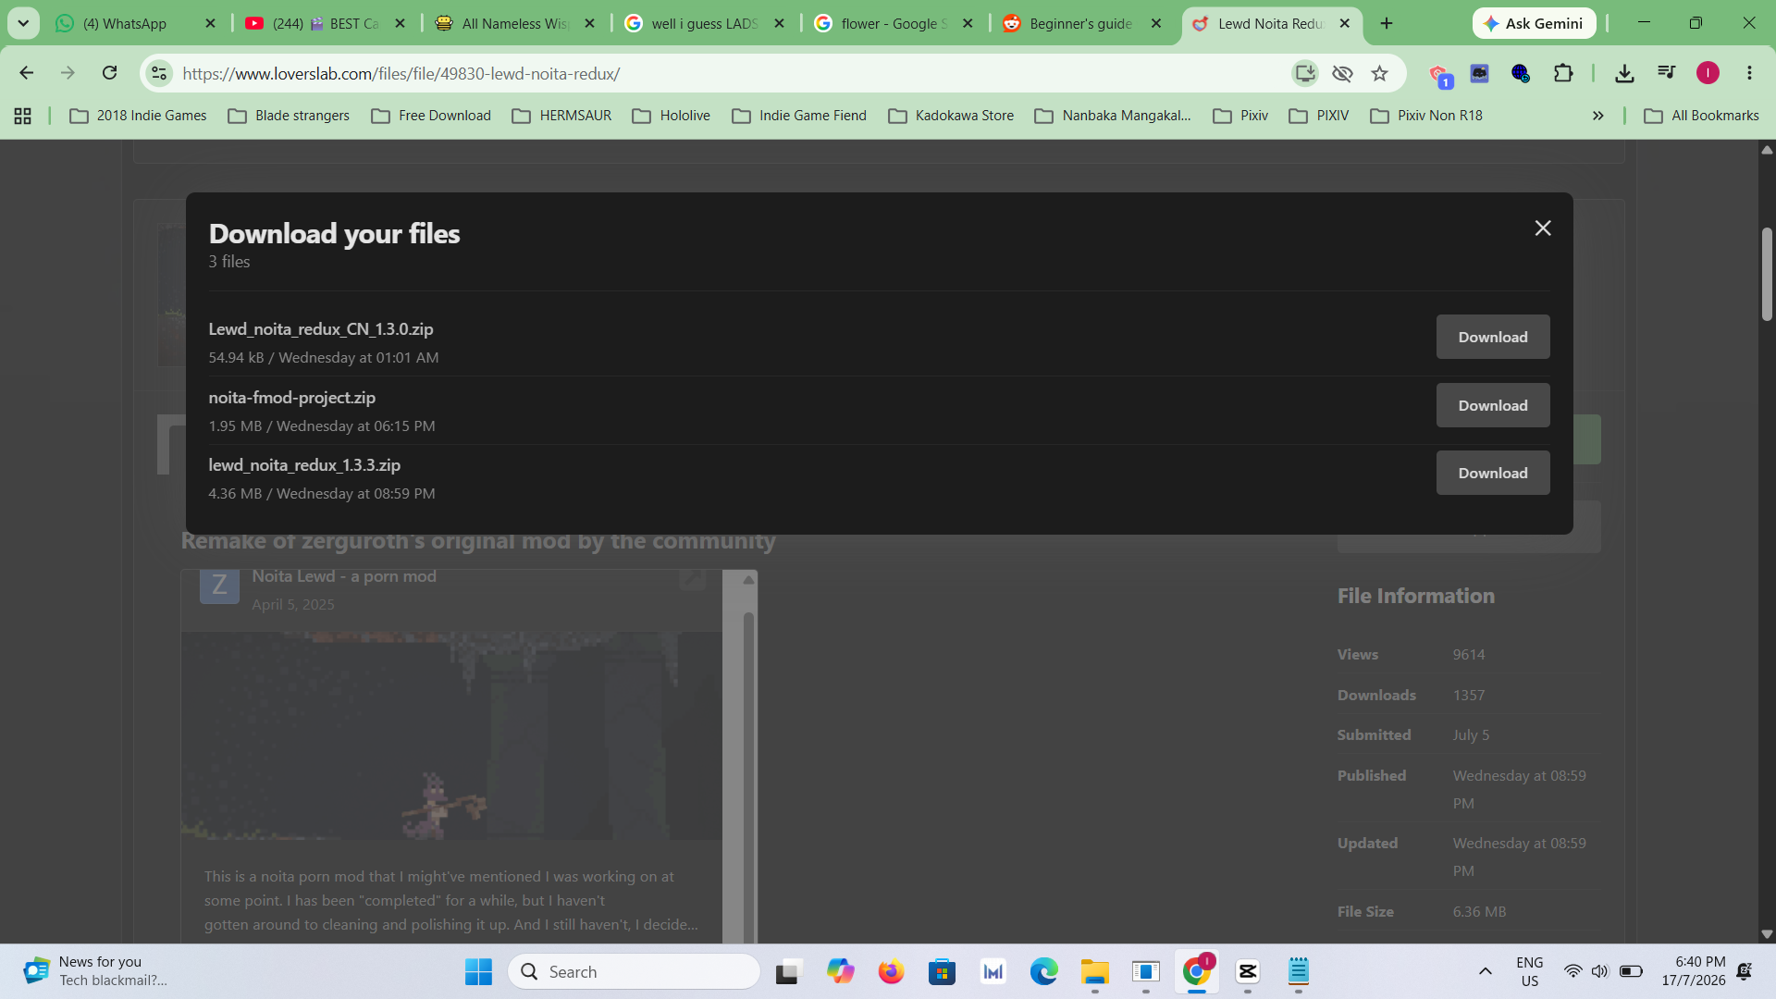Viewport: 1776px width, 999px height.
Task: Open Chrome three-dot menu
Action: [1749, 73]
